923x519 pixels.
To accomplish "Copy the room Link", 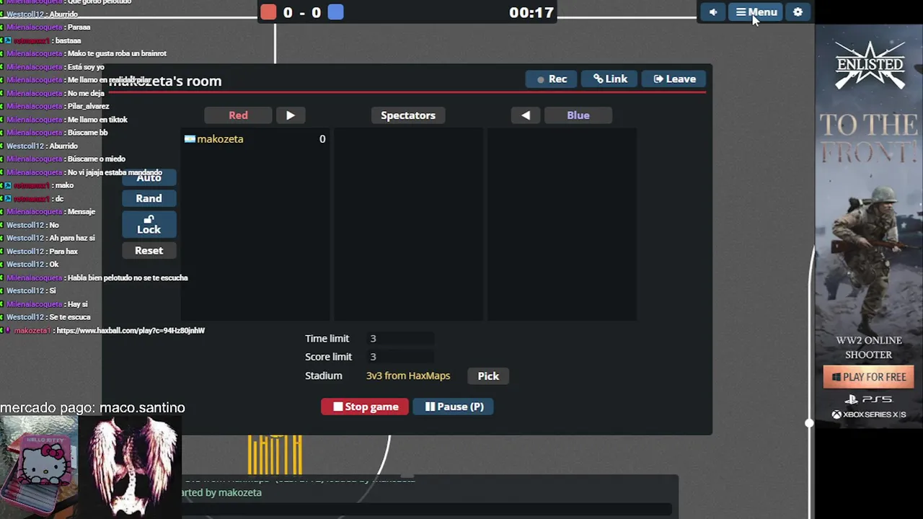I will tap(610, 79).
